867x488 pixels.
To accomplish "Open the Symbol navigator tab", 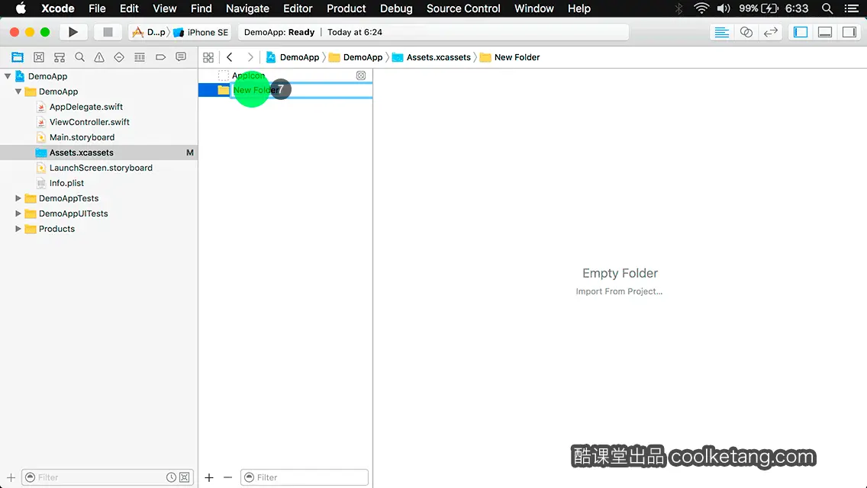I will (x=60, y=57).
